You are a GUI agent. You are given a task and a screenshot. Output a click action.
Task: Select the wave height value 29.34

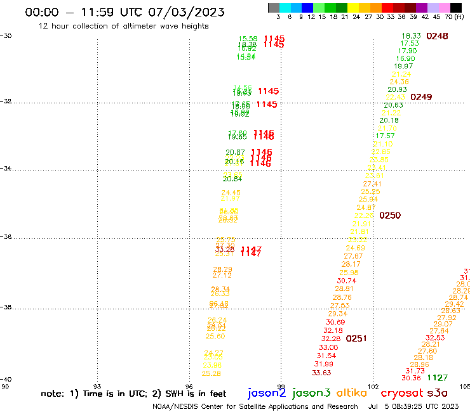(x=337, y=314)
